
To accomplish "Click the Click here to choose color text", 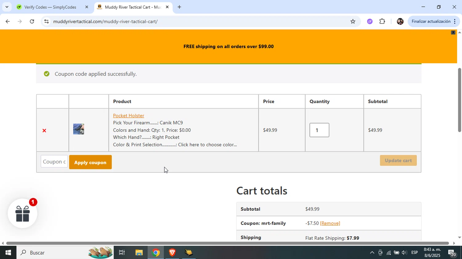I will click(x=207, y=145).
